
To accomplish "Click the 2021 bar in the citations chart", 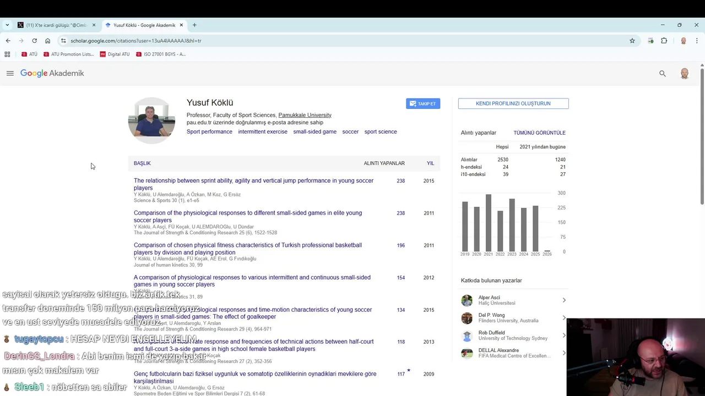I will [x=489, y=223].
